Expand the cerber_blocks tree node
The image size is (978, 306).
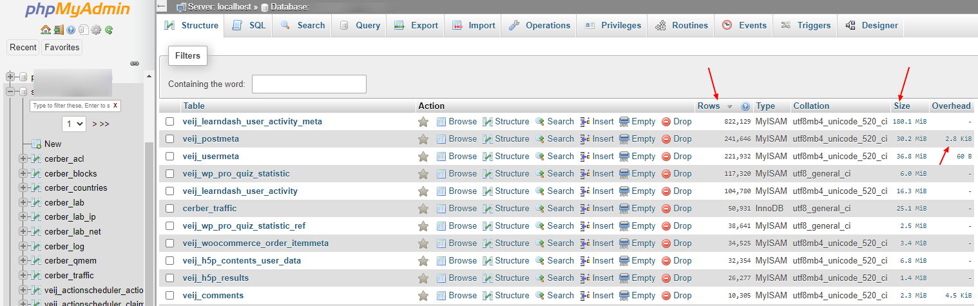[x=23, y=173]
